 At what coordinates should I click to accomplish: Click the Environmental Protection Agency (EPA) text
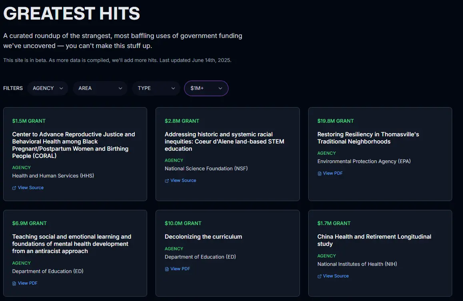tap(364, 161)
